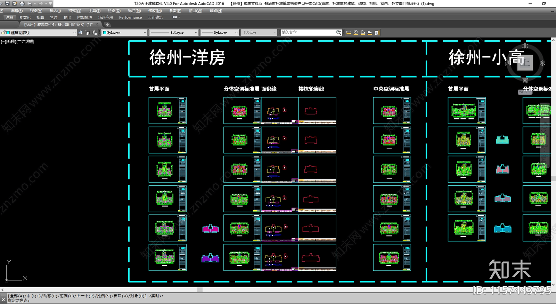
Task: Select the volume measure tool icon
Action: 377,33
